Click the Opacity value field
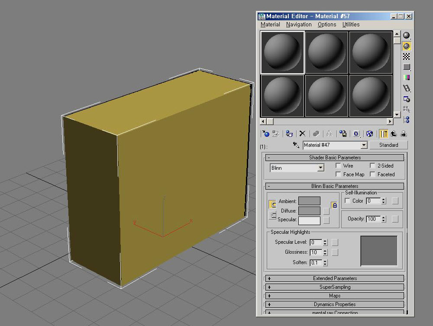This screenshot has height=326, width=433. (x=373, y=219)
